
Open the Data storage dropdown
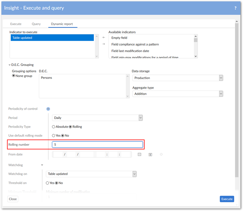[221, 78]
